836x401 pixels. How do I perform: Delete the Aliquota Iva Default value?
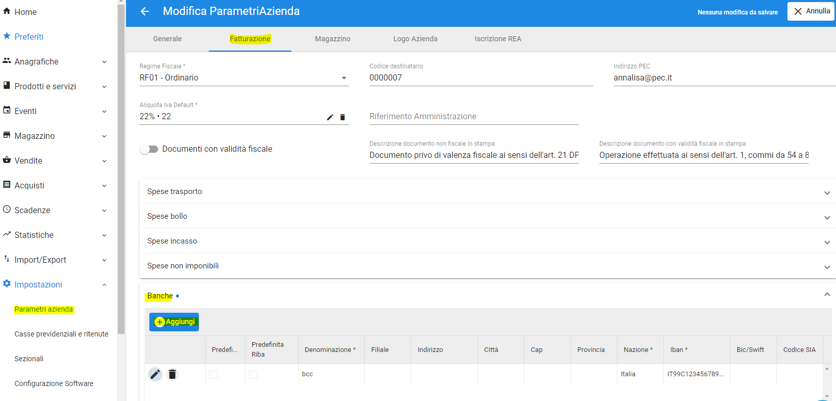coord(343,117)
